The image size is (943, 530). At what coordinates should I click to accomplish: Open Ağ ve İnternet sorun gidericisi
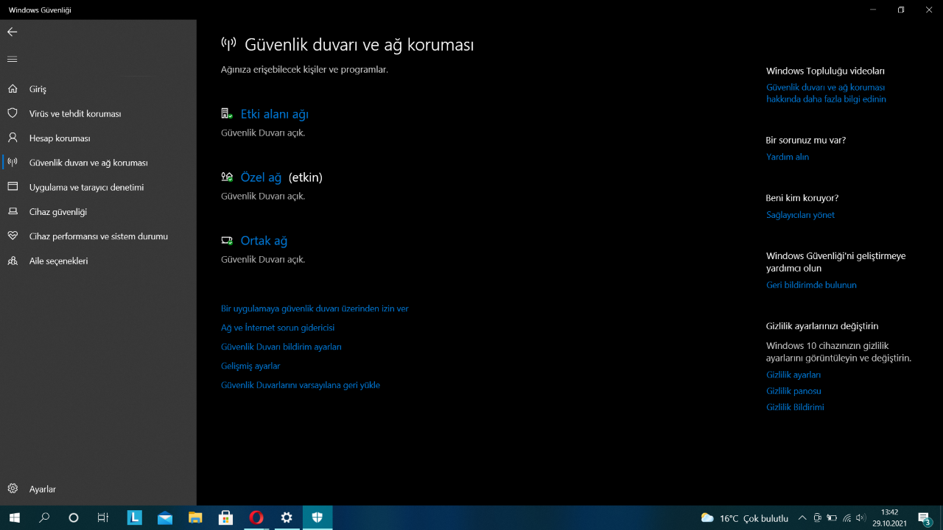pos(278,328)
